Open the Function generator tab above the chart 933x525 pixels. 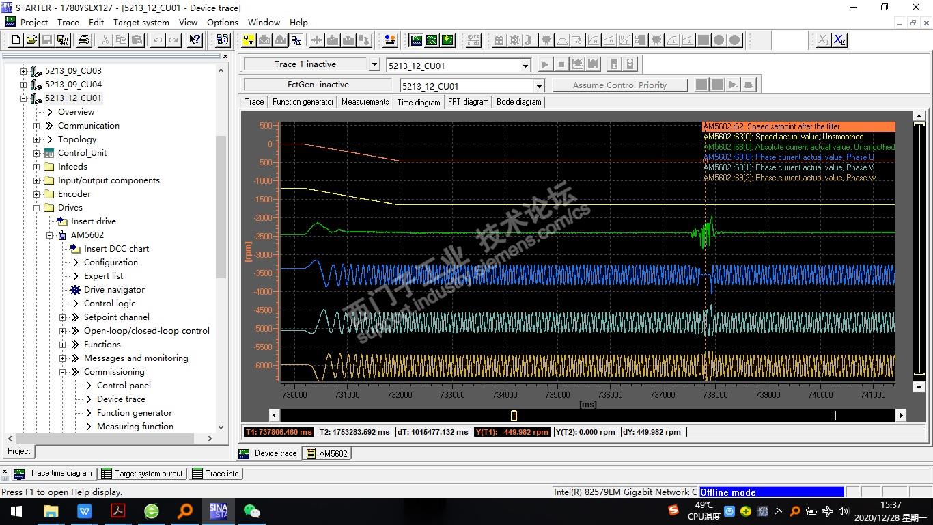pos(303,102)
